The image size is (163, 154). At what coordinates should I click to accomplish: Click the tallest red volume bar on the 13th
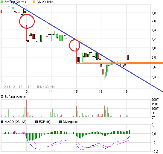coord(26,109)
